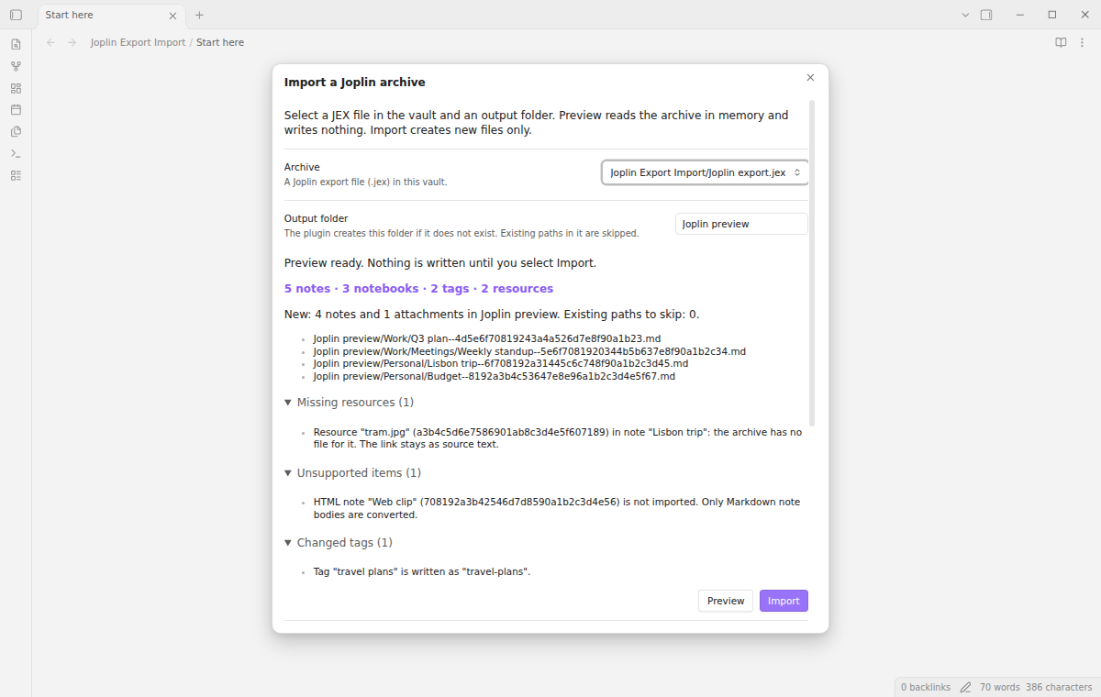Click the purple Import button
The height and width of the screenshot is (697, 1101).
click(784, 601)
